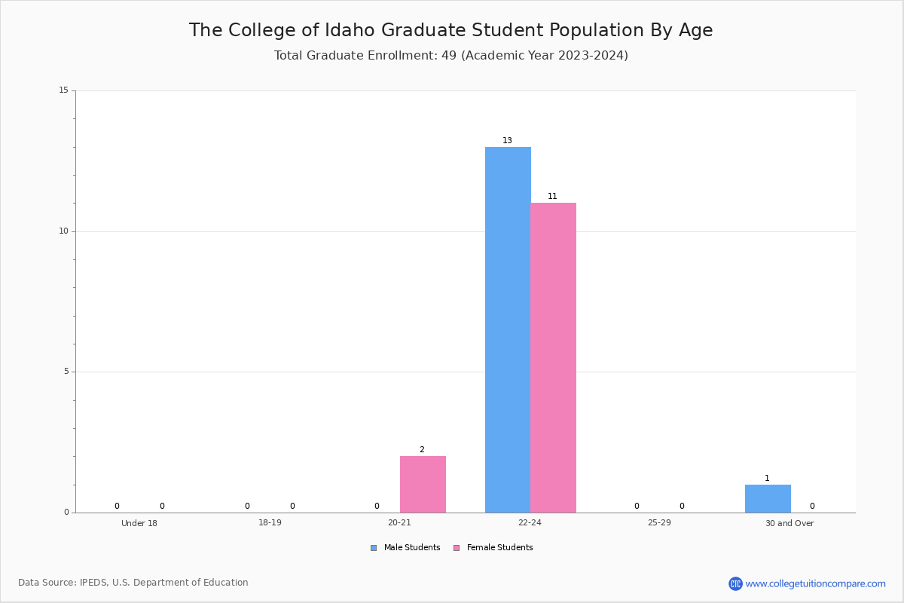Click the chart title text
This screenshot has width=904, height=603.
coord(450,30)
